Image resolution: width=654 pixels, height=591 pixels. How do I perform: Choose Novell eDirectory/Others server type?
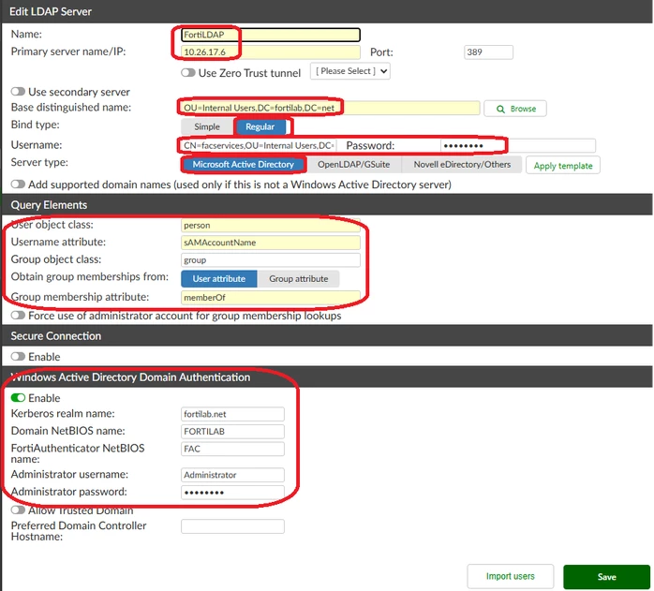tap(462, 164)
